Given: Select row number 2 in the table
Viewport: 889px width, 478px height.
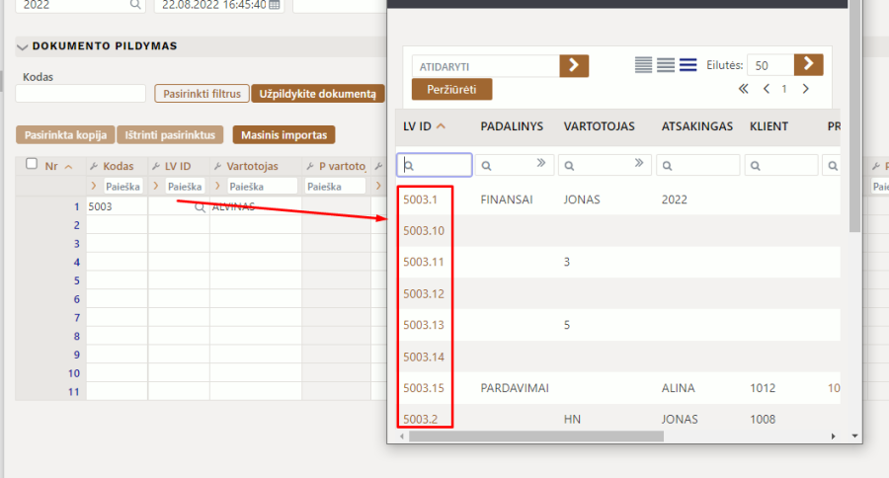Looking at the screenshot, I should point(76,225).
